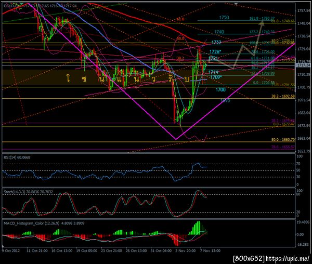Click the 2 Nov 20:00 time label
The width and height of the screenshot is (312, 264).
(186, 250)
